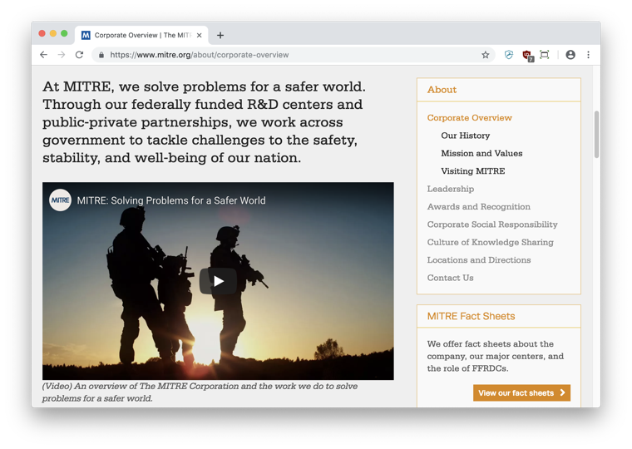Viewport: 632px width, 449px height.
Task: Click View our fact sheets button
Action: pyautogui.click(x=521, y=393)
